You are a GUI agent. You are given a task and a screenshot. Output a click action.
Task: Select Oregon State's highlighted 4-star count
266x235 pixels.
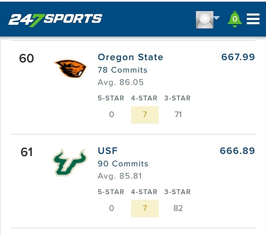[145, 115]
